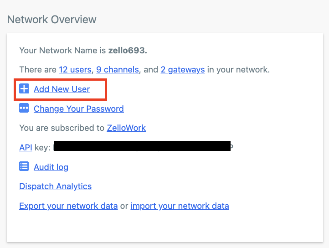
Task: Click the 'key:' label before the API key
Action: tap(42, 148)
